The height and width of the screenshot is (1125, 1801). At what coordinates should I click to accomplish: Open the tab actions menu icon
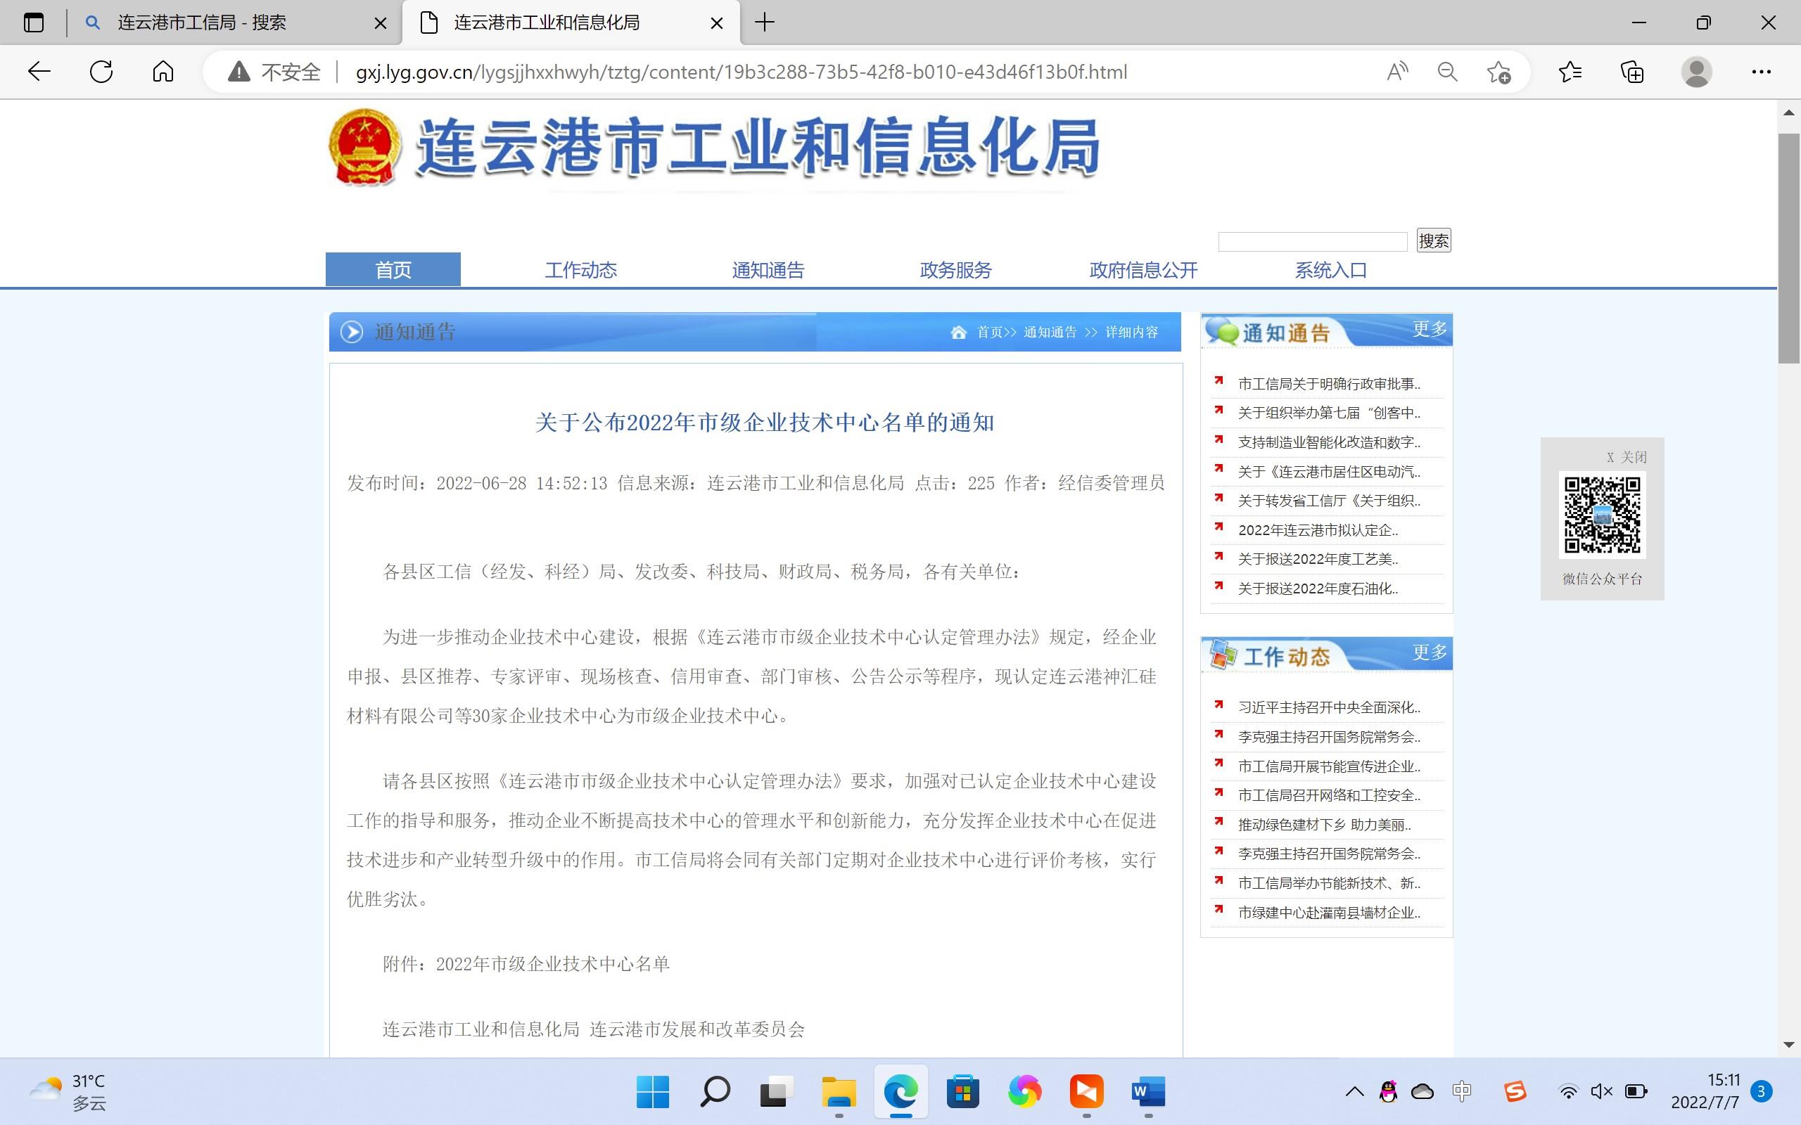34,22
